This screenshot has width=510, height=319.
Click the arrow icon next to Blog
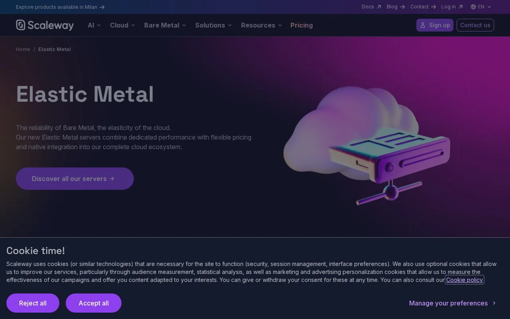[x=402, y=7]
